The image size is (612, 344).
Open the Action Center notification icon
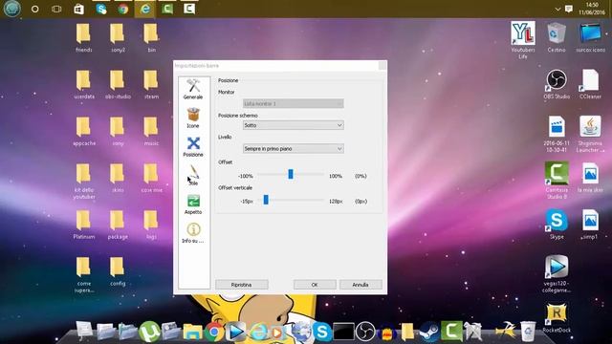569,9
